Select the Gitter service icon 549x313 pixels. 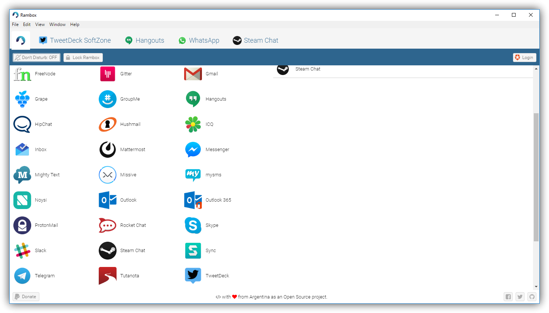[108, 74]
